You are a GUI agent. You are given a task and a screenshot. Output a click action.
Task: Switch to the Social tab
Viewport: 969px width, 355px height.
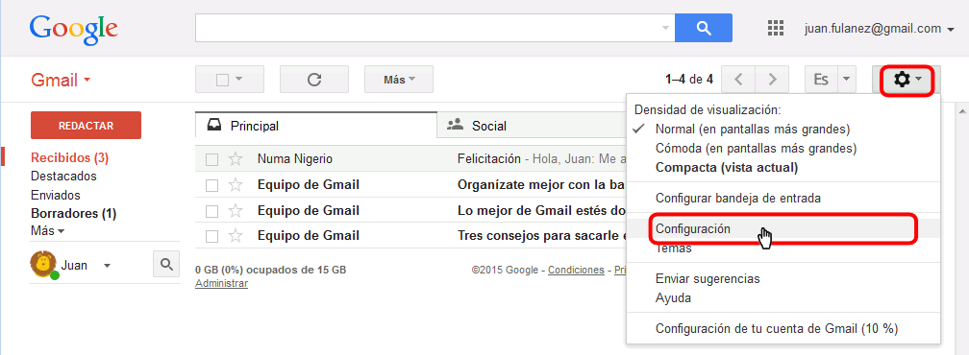pos(532,126)
